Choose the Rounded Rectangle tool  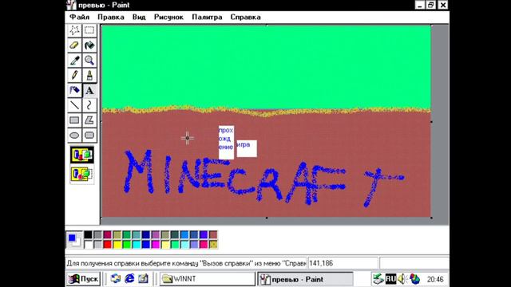click(x=89, y=135)
